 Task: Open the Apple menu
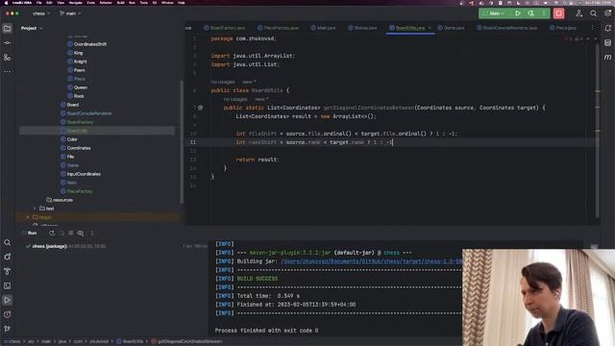[6, 2]
